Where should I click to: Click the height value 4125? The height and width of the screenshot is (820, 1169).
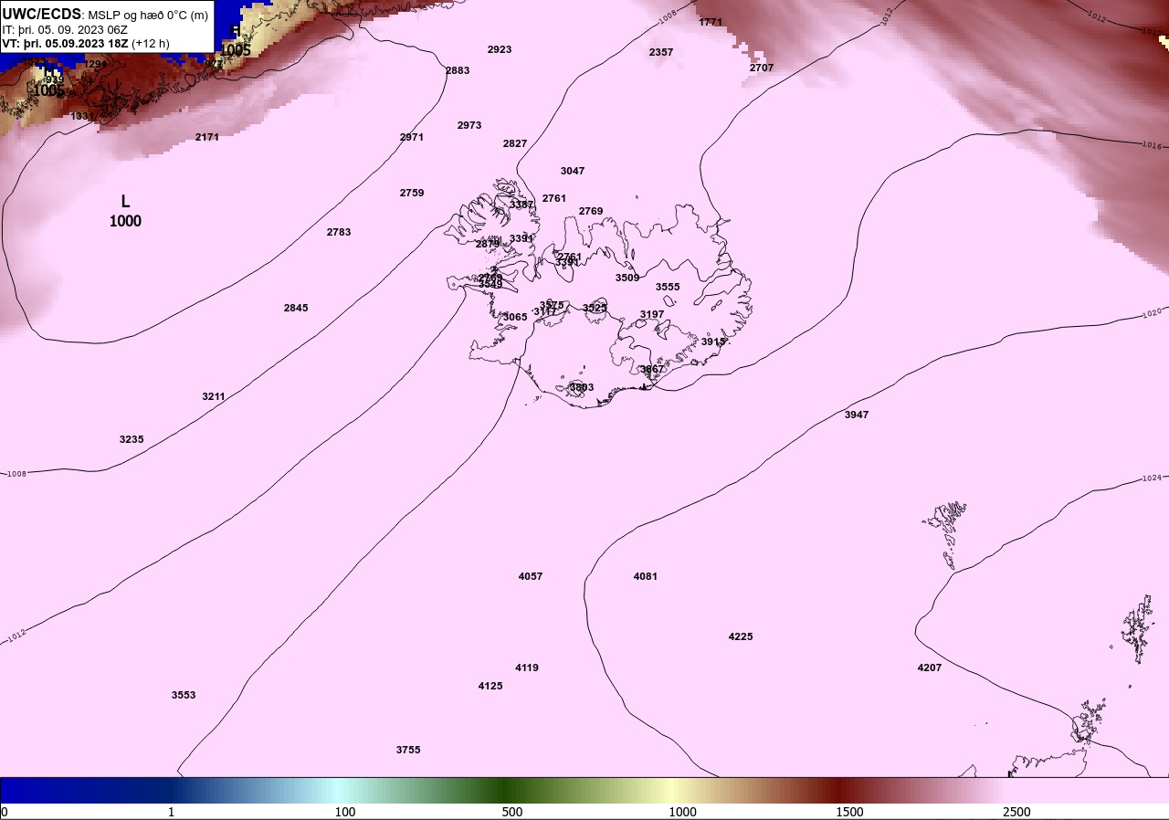(x=490, y=686)
